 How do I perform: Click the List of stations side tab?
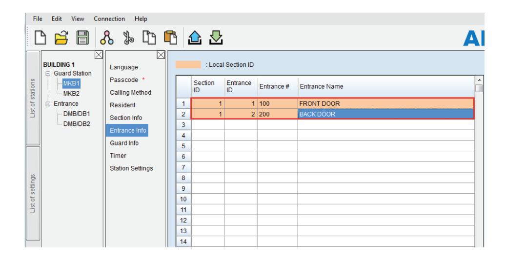33,98
